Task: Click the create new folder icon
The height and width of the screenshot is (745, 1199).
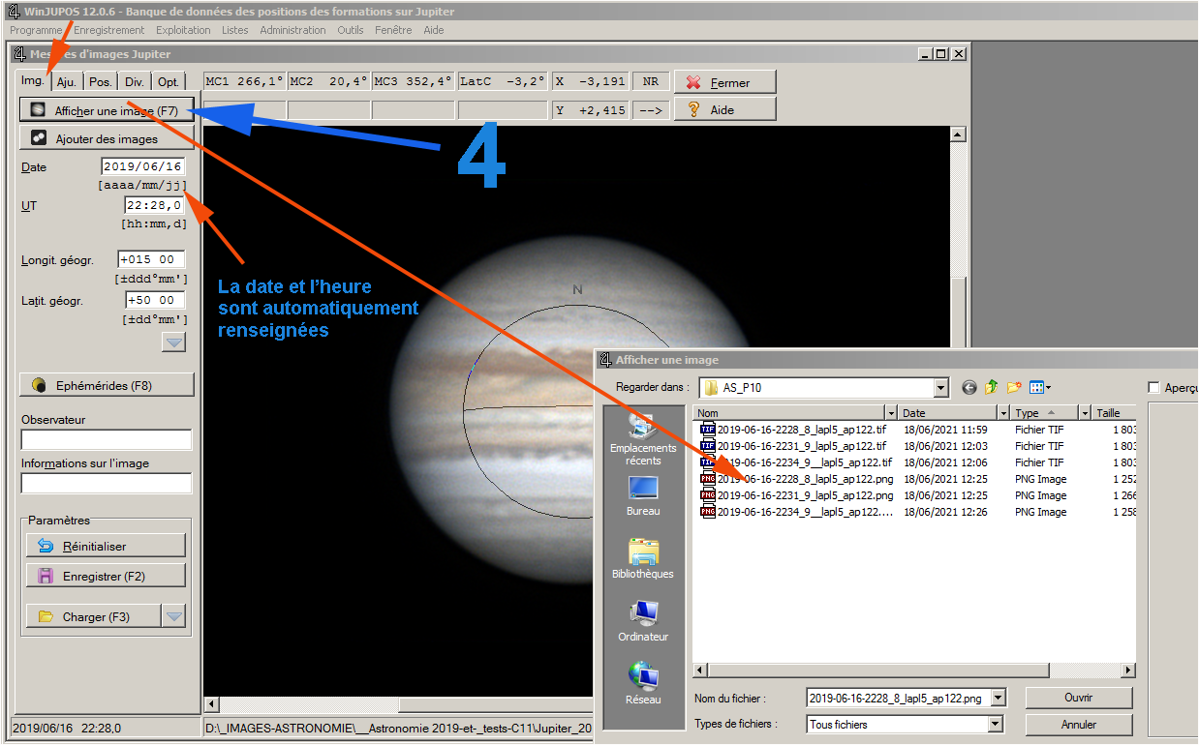Action: [x=1014, y=388]
